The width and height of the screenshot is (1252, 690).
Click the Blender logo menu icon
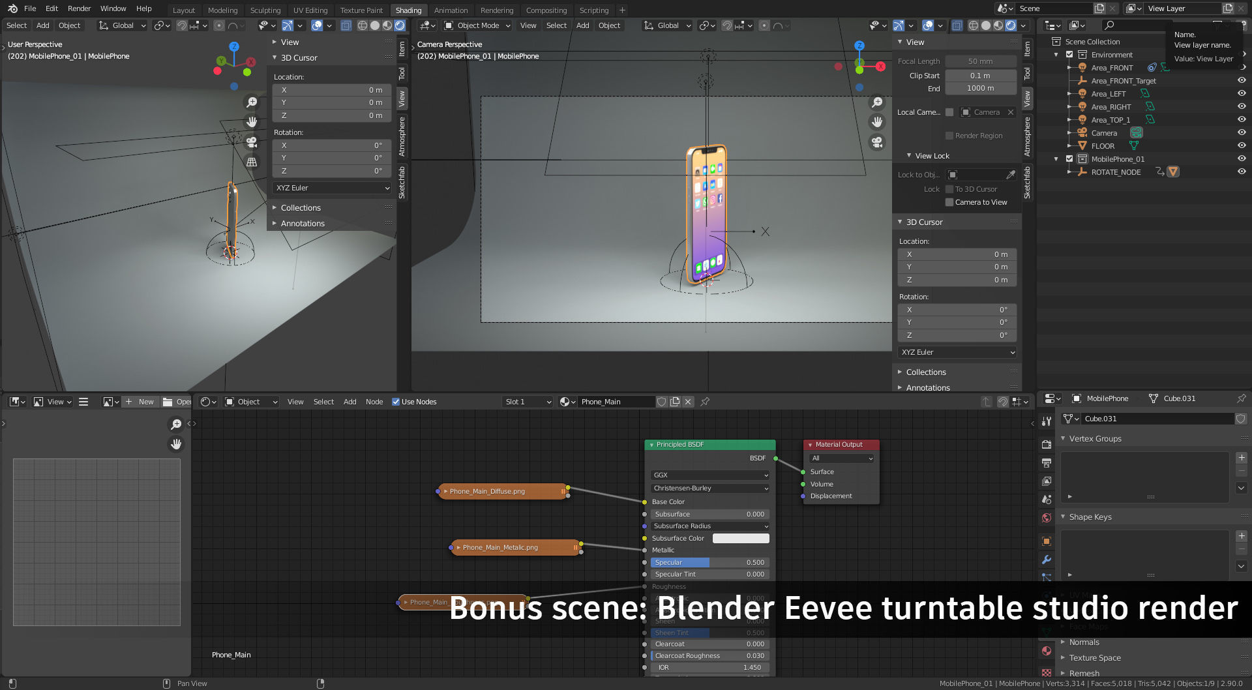click(12, 8)
